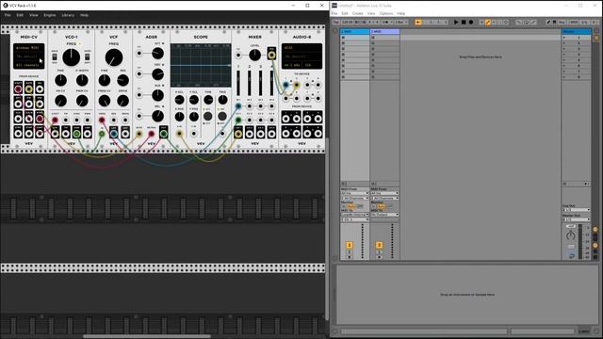
Task: Toggle first MIDI track activator button
Action: pyautogui.click(x=350, y=245)
